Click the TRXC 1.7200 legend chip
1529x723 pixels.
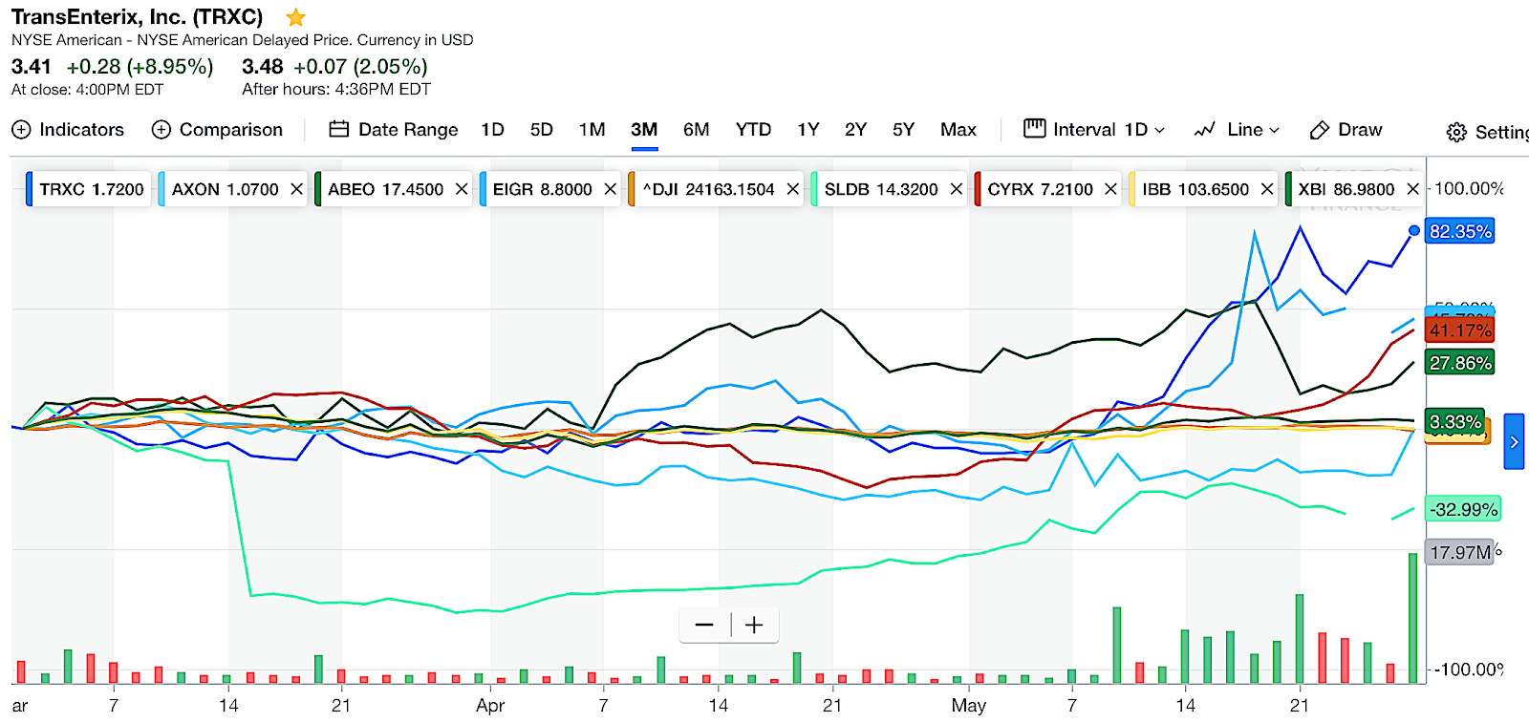(x=88, y=189)
